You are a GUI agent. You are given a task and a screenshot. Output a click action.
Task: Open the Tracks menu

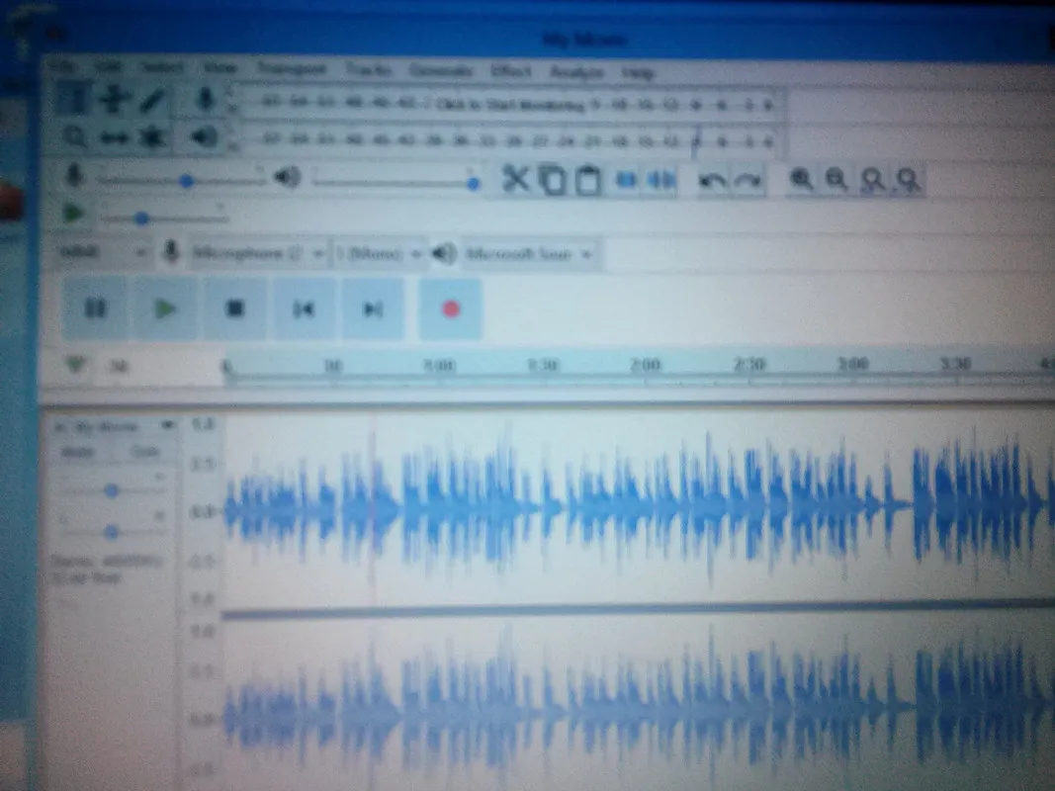[369, 69]
